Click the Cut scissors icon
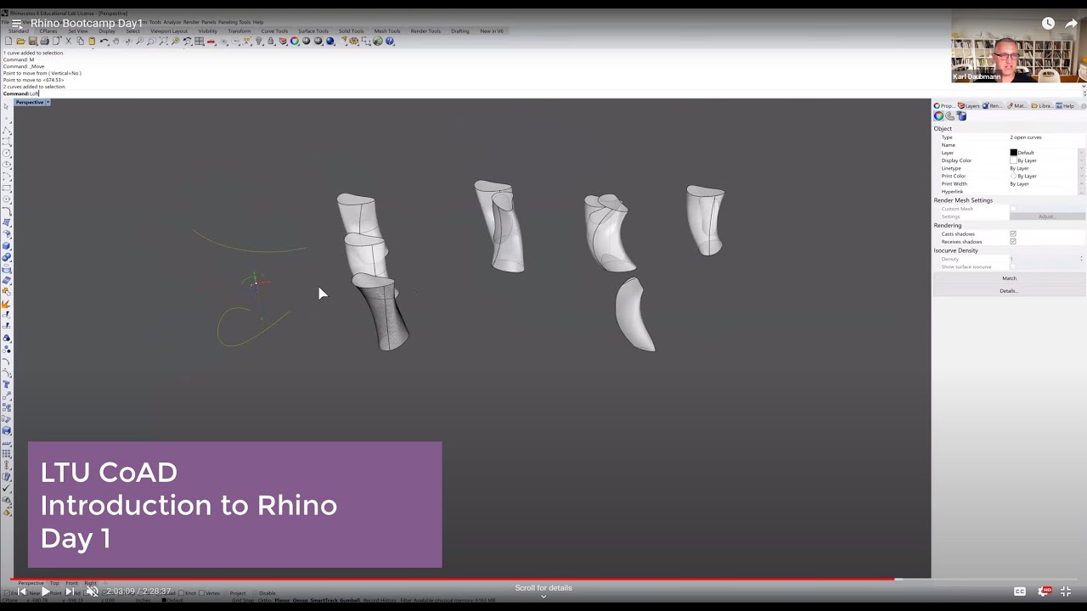The width and height of the screenshot is (1087, 611). (x=68, y=41)
